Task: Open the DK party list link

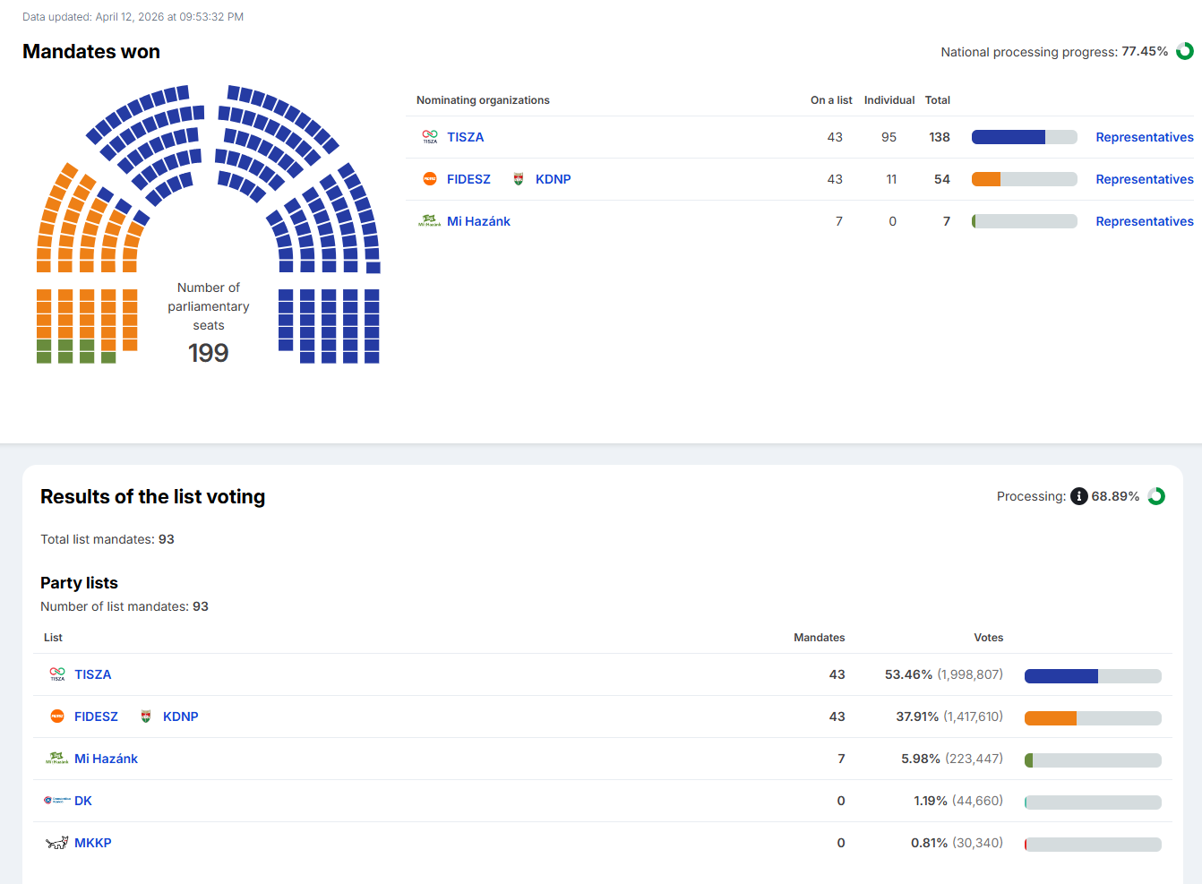Action: (x=83, y=801)
